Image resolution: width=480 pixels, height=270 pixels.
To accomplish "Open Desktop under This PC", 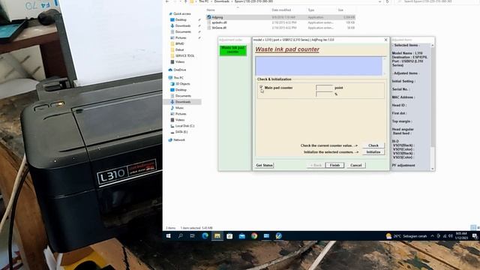I will pos(181,90).
